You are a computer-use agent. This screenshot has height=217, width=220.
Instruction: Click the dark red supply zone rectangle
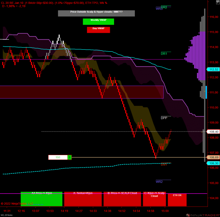coord(82,92)
